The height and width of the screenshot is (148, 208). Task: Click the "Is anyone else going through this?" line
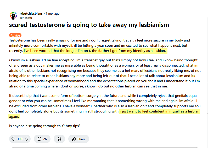(45, 126)
